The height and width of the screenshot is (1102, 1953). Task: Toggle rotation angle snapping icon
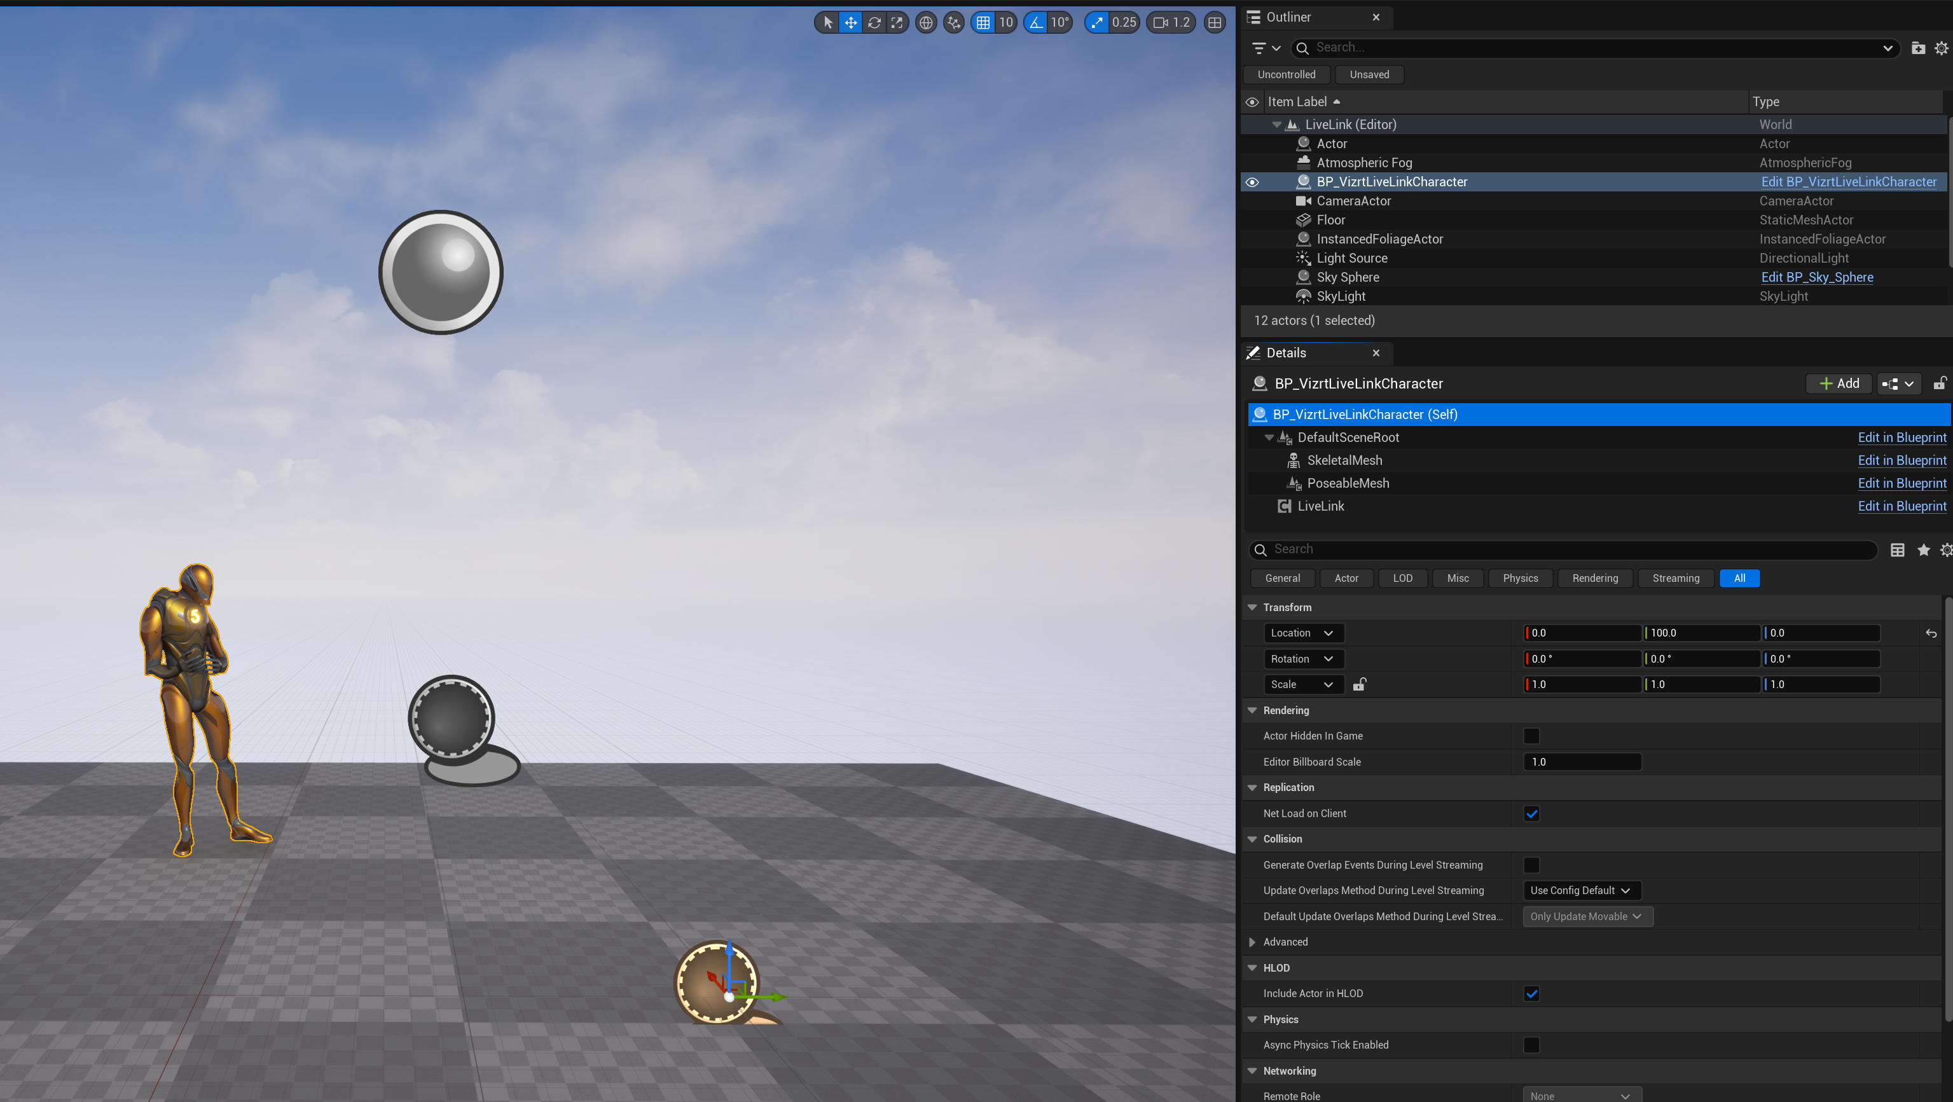point(1037,23)
